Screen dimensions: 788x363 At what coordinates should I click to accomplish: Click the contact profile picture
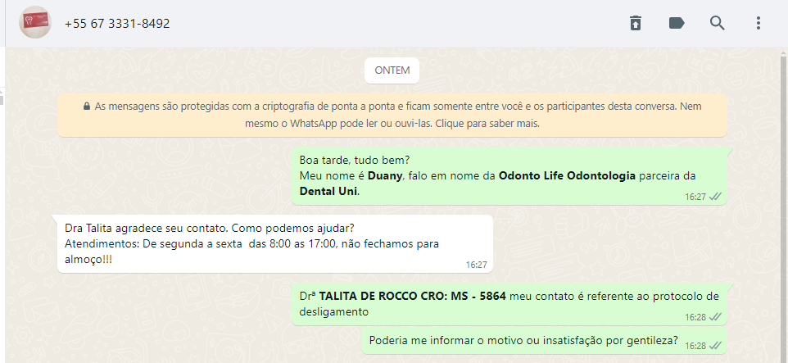(x=35, y=23)
